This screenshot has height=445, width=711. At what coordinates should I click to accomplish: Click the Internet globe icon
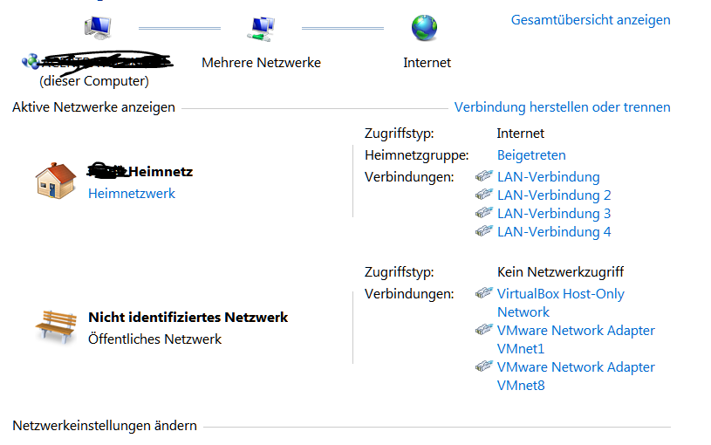pyautogui.click(x=425, y=28)
